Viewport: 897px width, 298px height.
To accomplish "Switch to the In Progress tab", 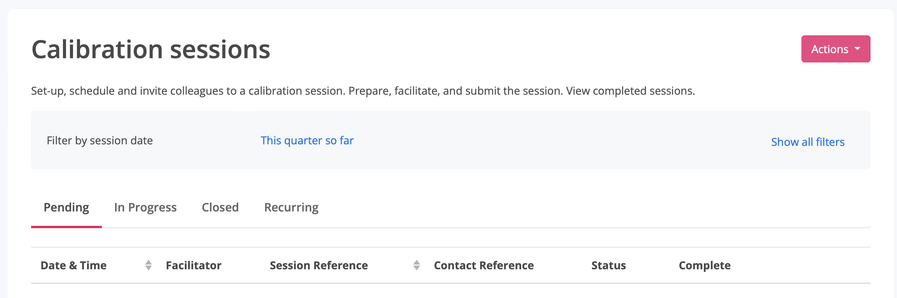I will pyautogui.click(x=145, y=208).
